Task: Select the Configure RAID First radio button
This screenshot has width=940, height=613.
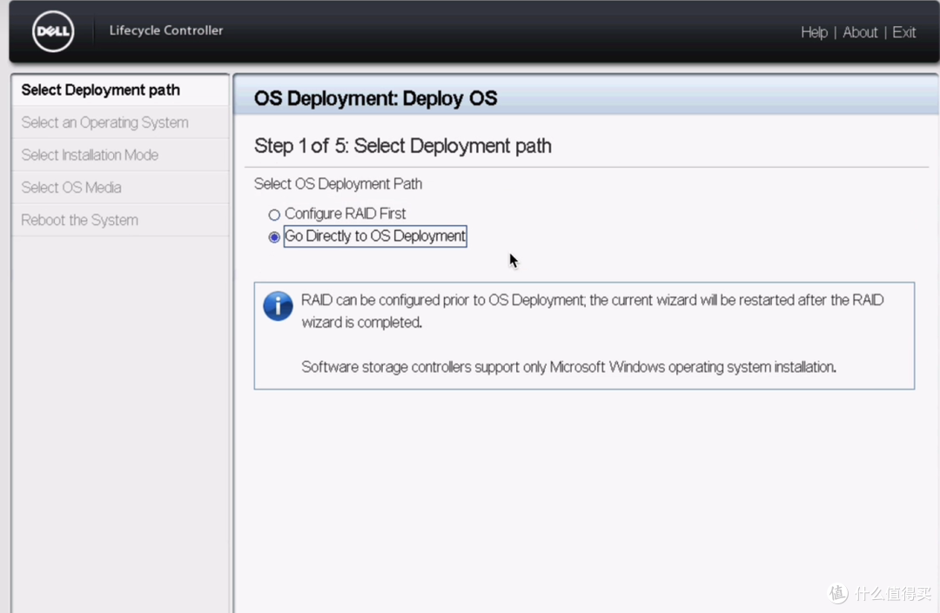Action: click(274, 215)
